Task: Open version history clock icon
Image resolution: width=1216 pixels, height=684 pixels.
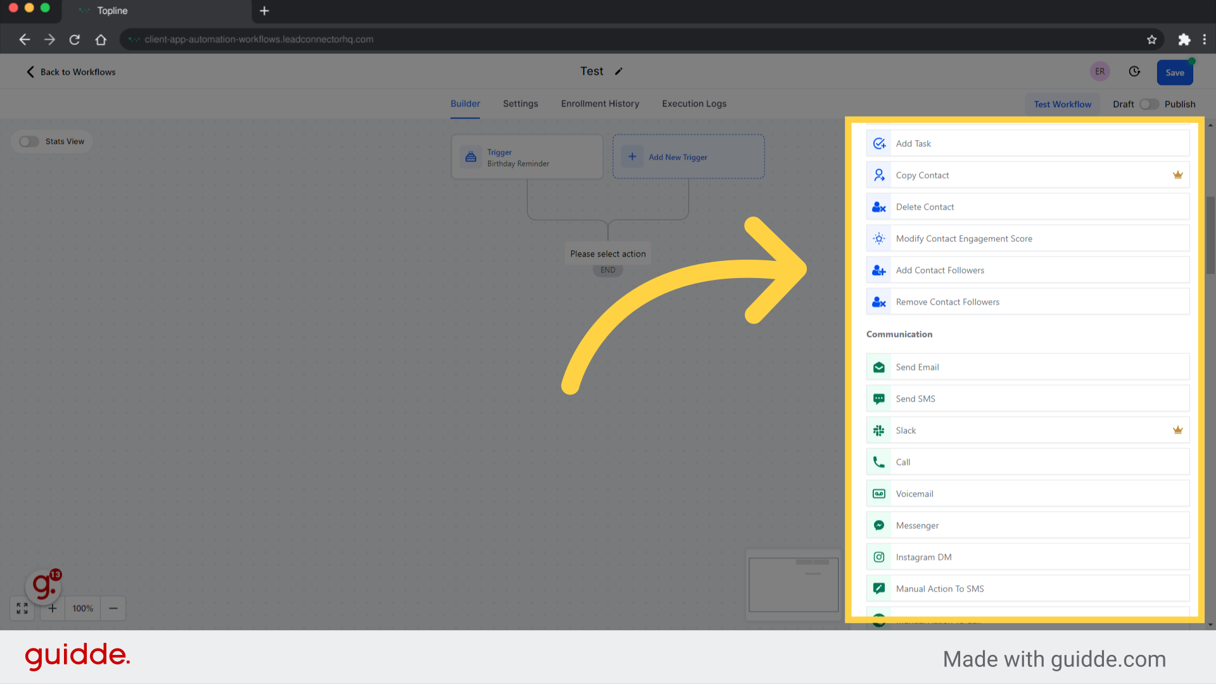Action: [x=1134, y=72]
